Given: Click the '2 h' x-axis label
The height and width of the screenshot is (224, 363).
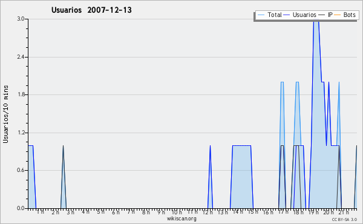Looking at the screenshot, I should (55, 212).
